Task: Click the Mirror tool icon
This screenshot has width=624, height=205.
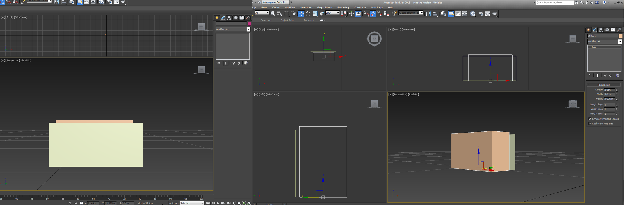Action: pyautogui.click(x=428, y=14)
